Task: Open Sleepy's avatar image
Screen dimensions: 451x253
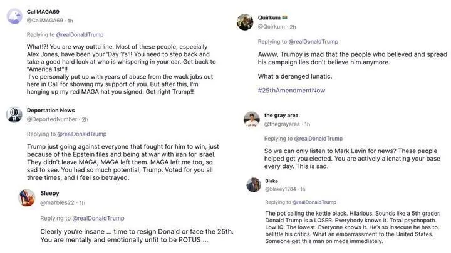Action: click(x=28, y=197)
